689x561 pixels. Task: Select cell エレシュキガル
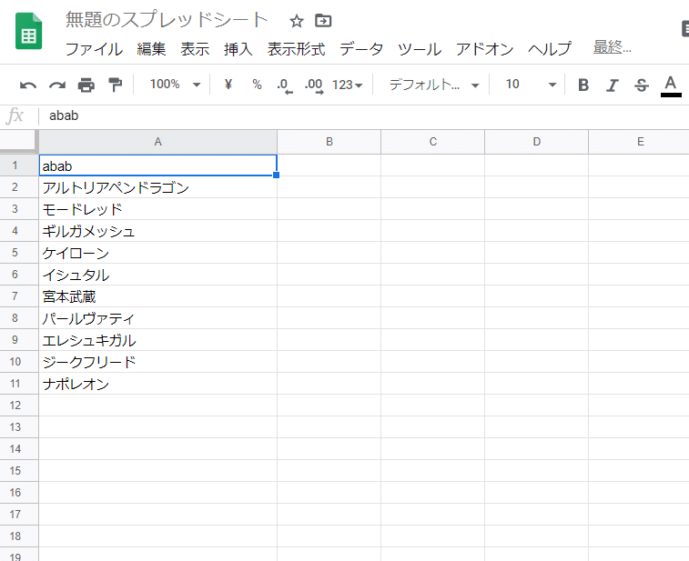tap(158, 340)
